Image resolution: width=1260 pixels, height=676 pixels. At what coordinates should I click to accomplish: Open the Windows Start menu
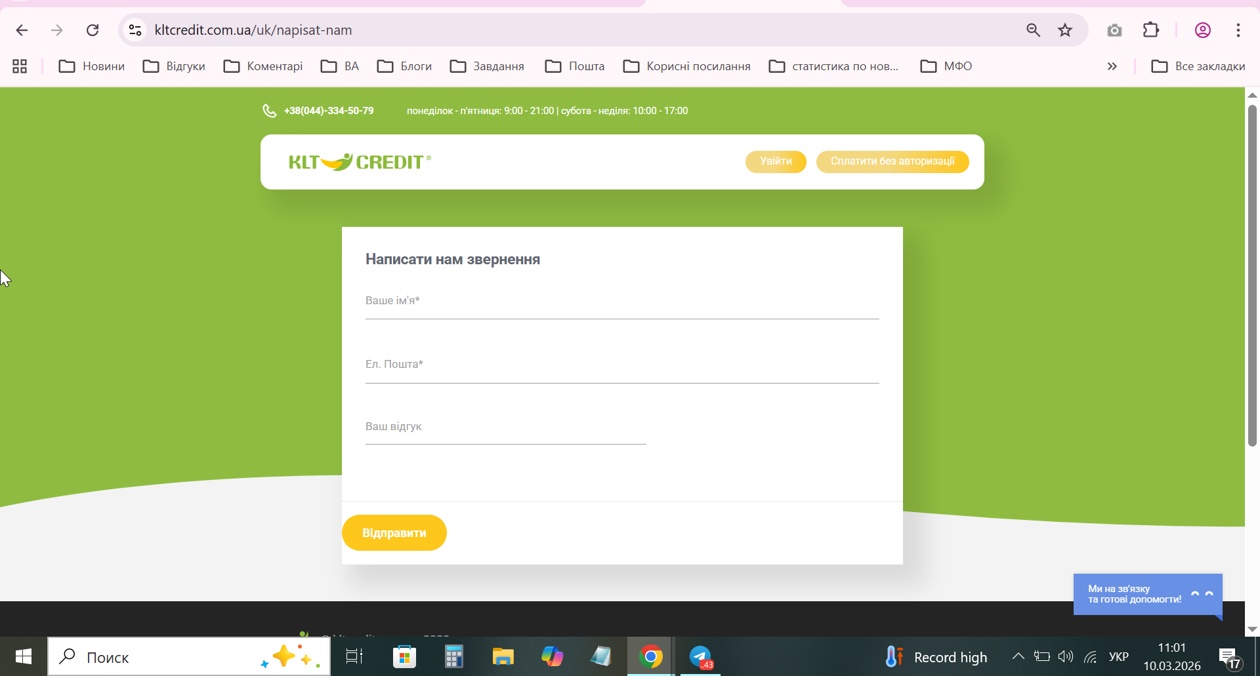tap(24, 656)
